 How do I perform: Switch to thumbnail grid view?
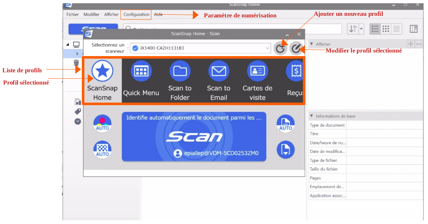[386, 29]
